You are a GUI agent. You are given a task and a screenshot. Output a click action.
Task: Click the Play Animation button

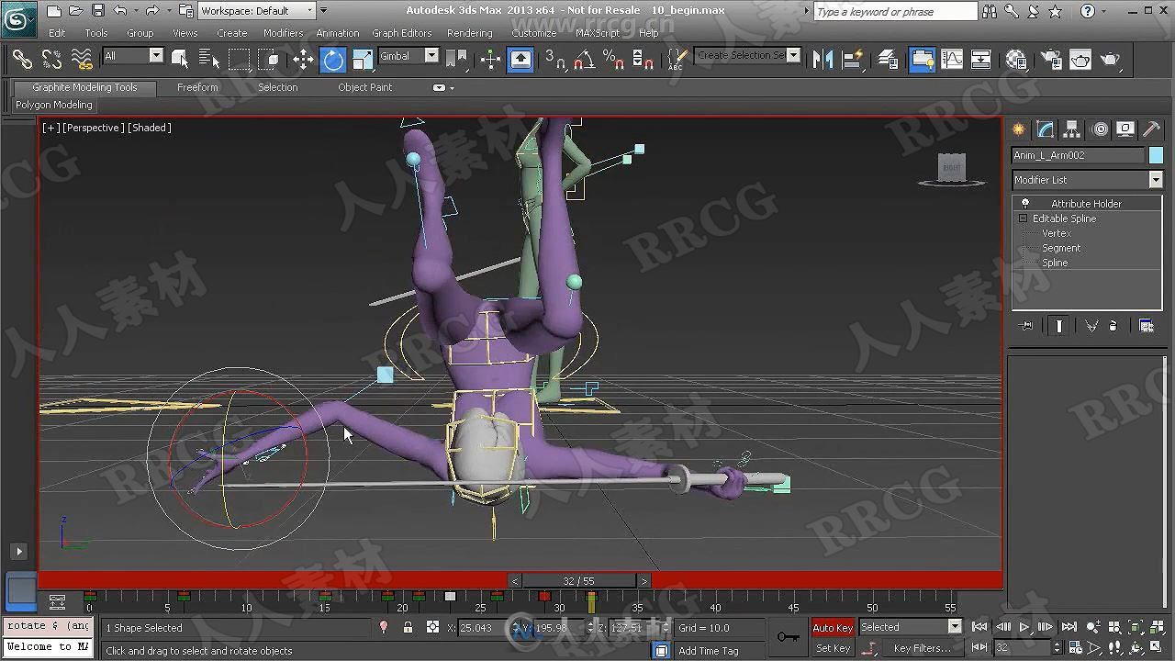1024,627
